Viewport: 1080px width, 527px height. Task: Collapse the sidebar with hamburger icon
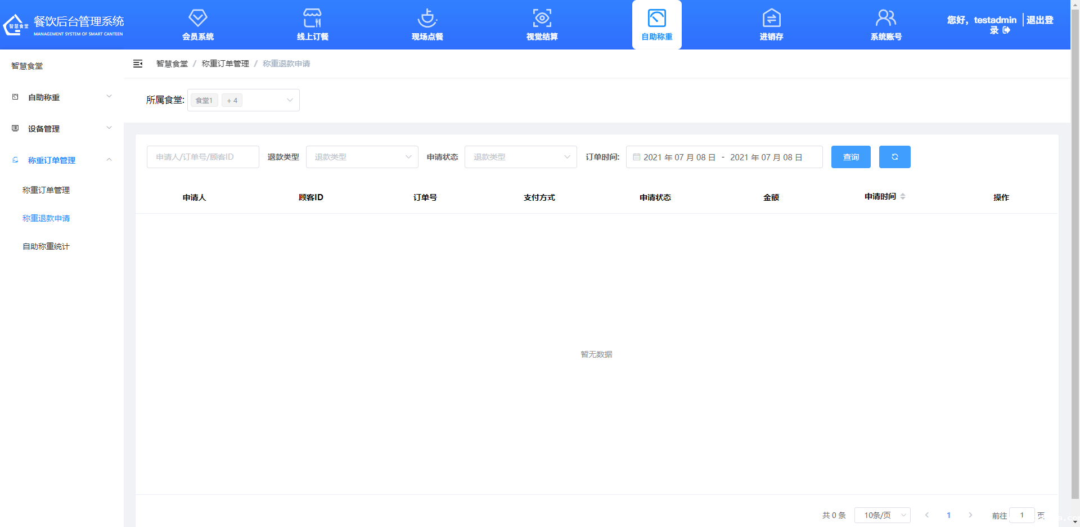[138, 64]
